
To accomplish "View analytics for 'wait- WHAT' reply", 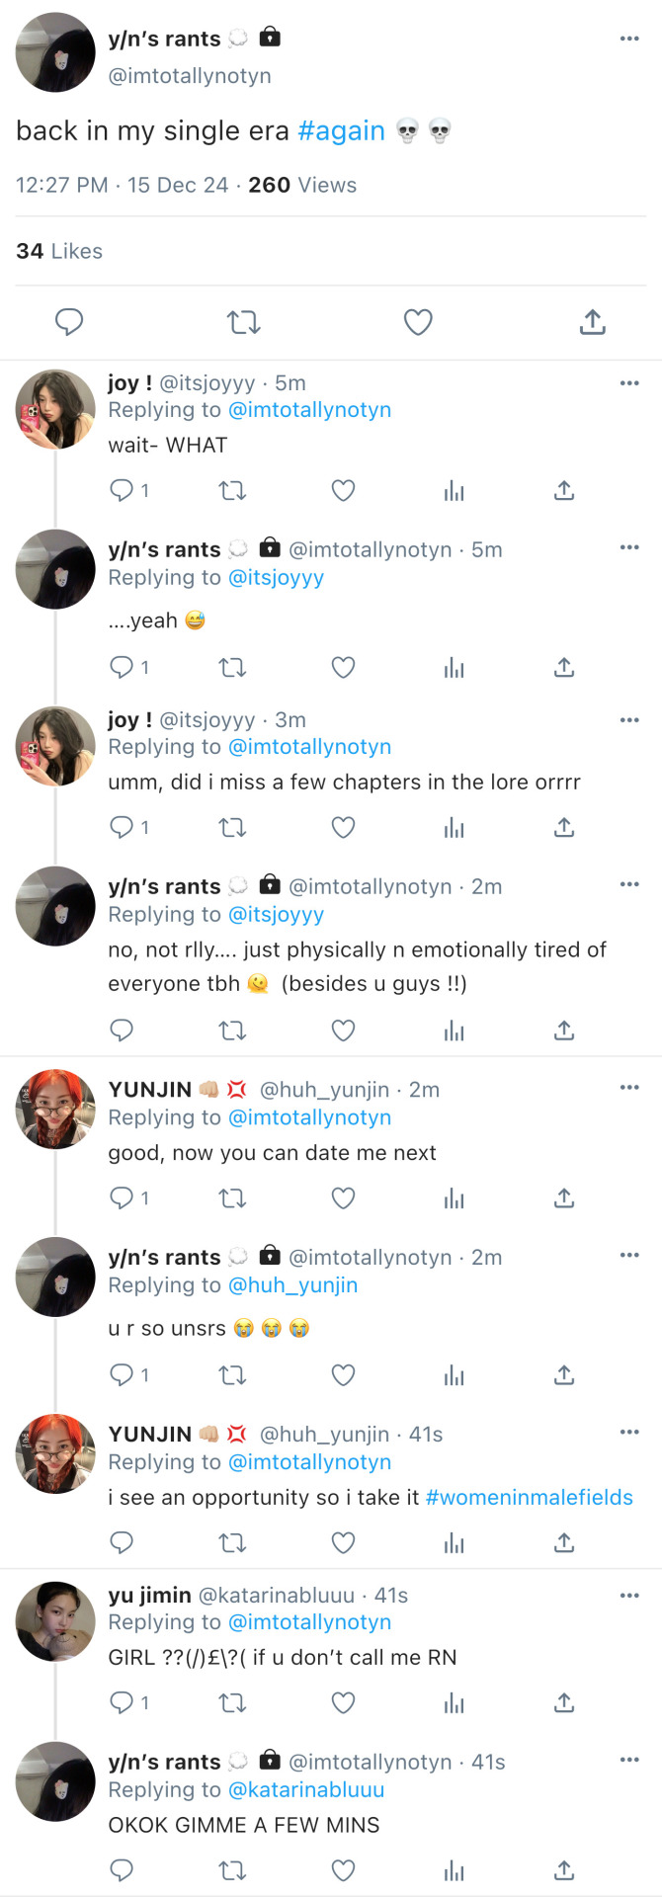I will tap(454, 491).
